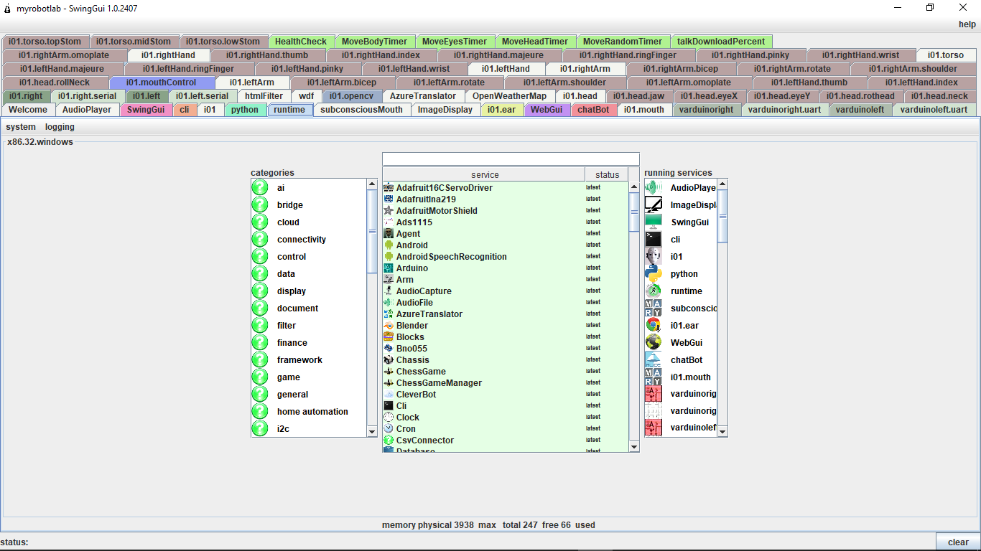Click down arrow of service list scrollbar
981x551 pixels.
tap(634, 446)
